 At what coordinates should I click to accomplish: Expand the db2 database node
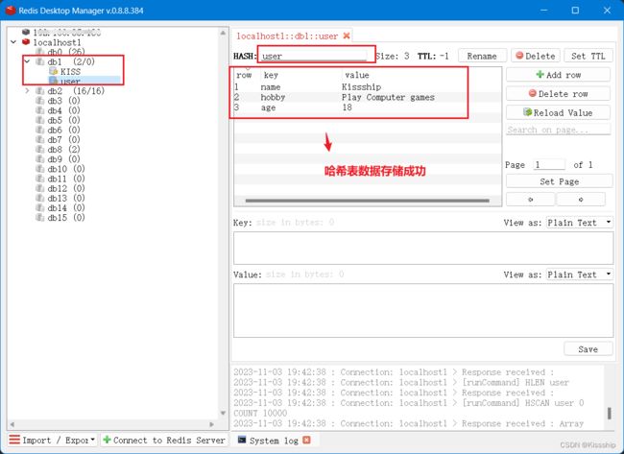27,91
